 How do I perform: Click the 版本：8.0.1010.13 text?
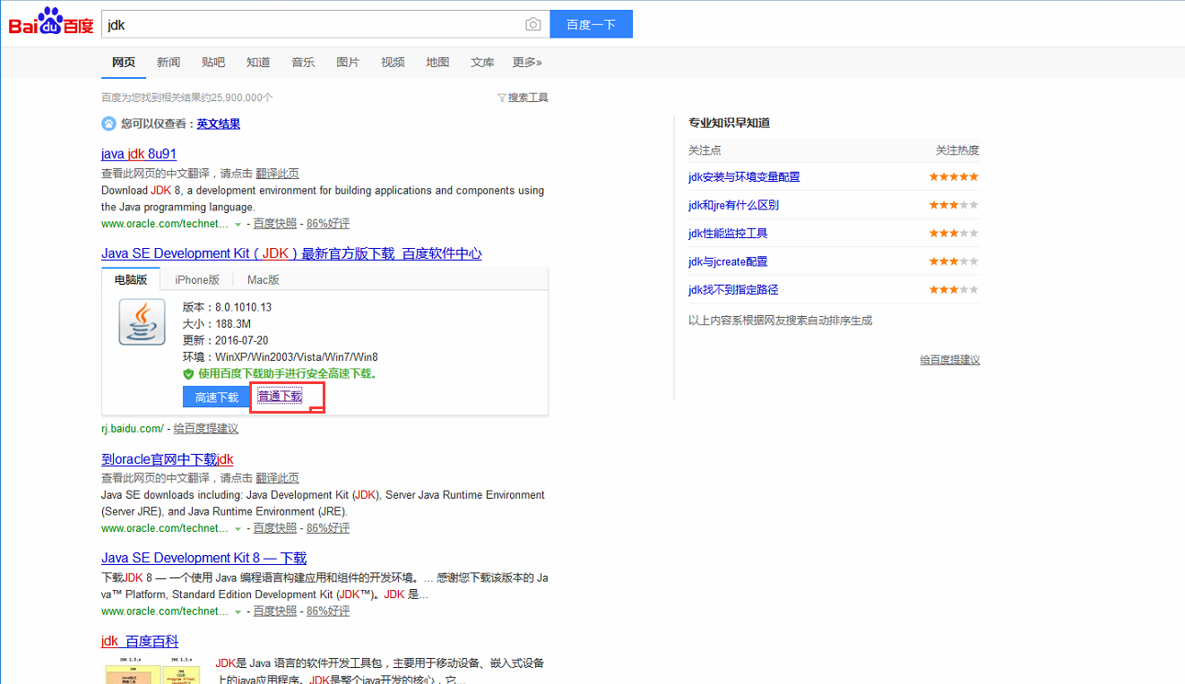pos(227,307)
